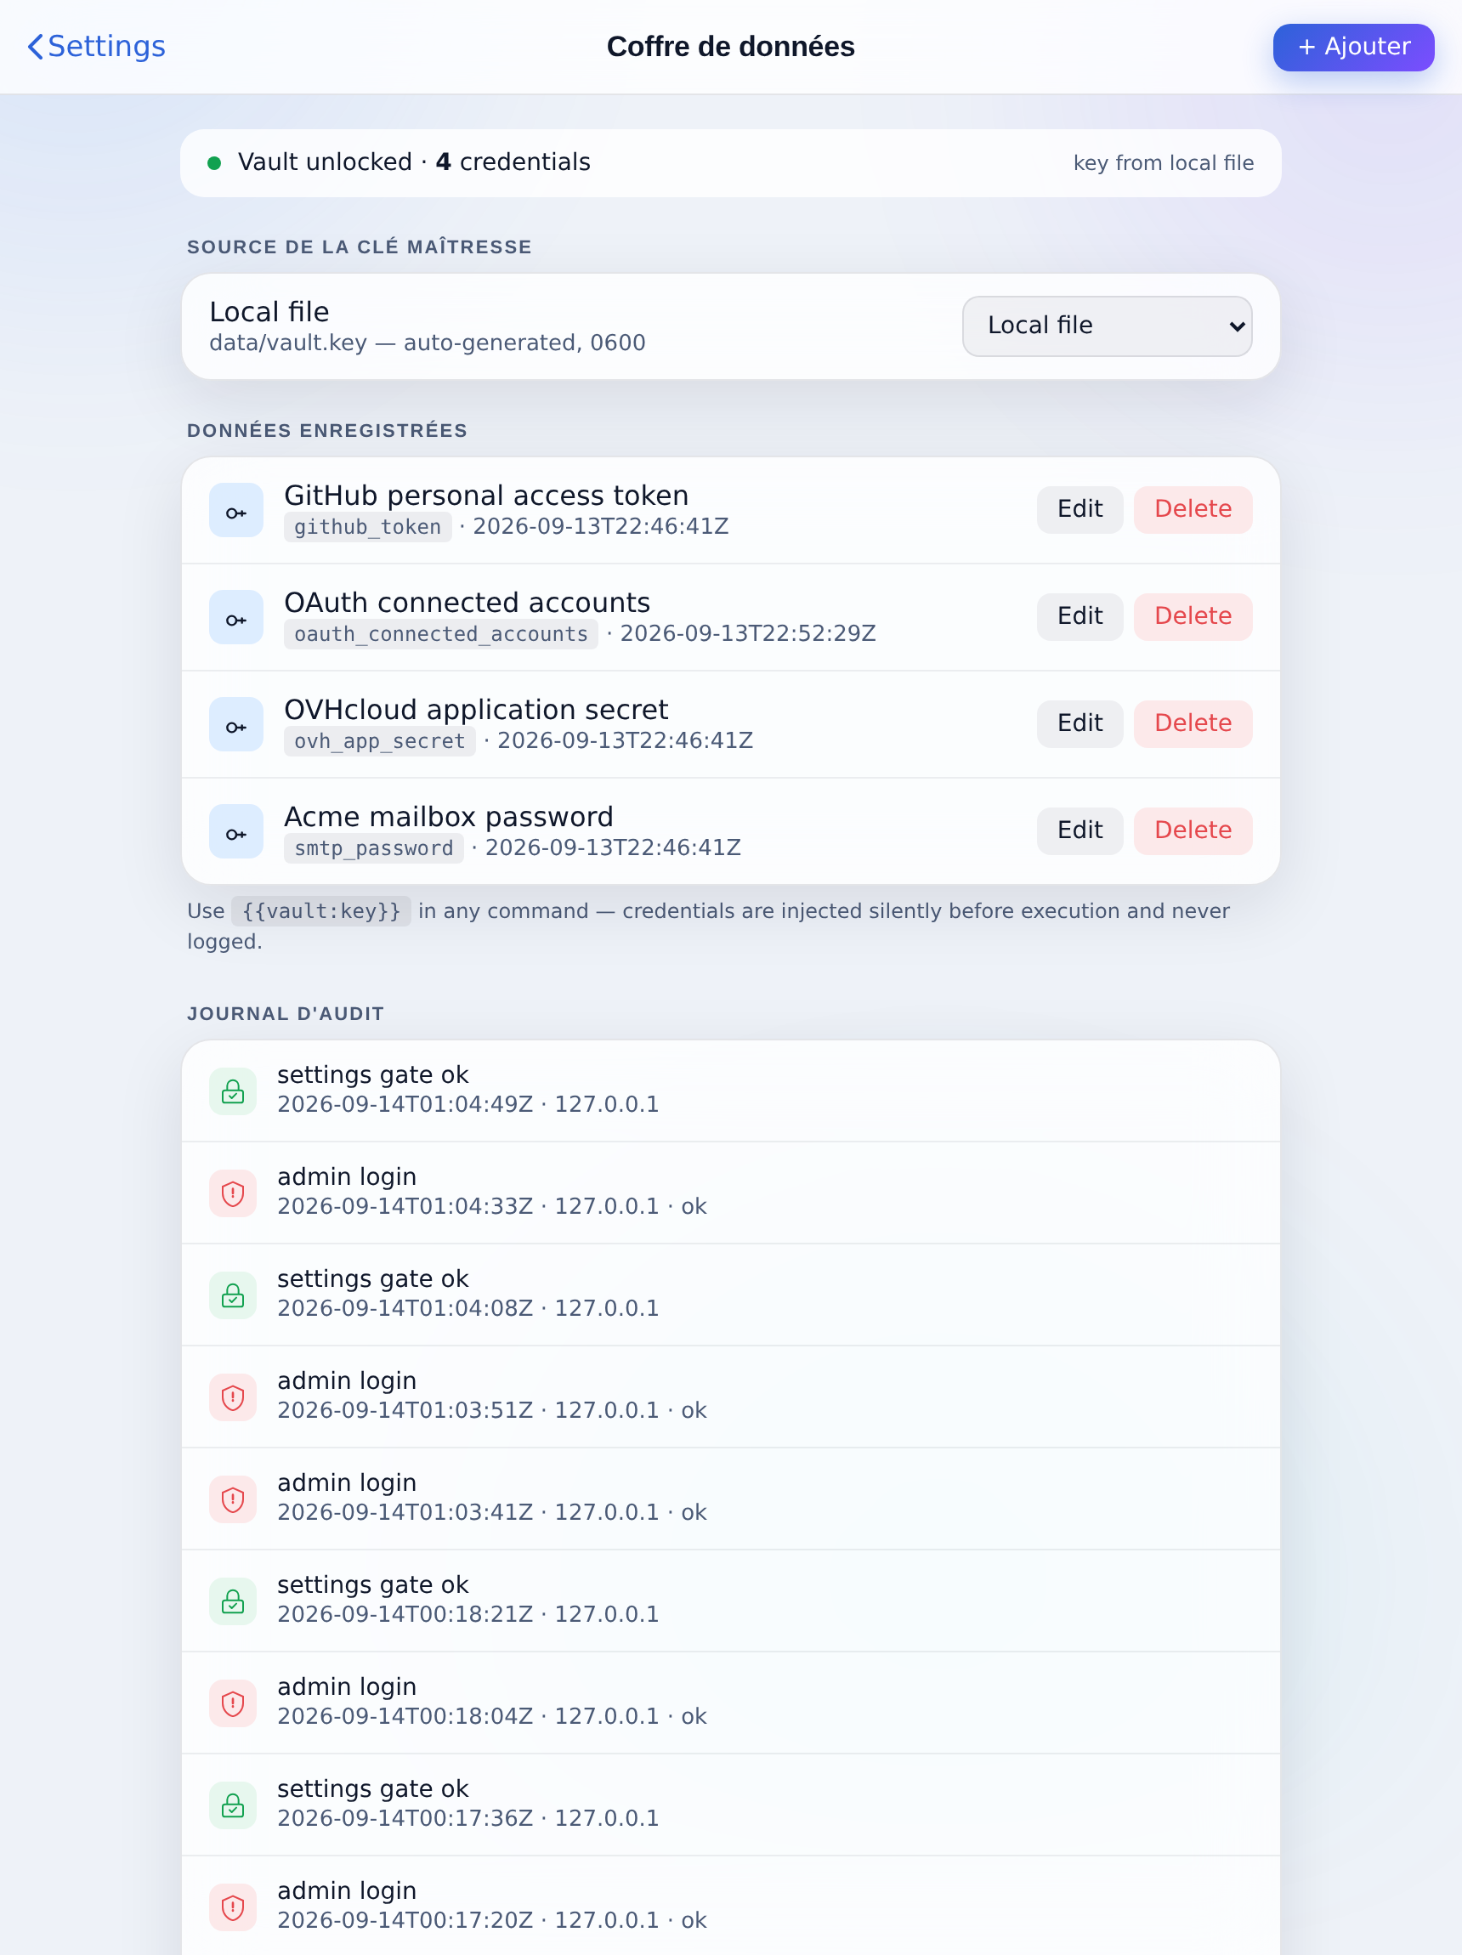
Task: Click the key icon beside OAuth connected accounts
Action: (x=236, y=617)
